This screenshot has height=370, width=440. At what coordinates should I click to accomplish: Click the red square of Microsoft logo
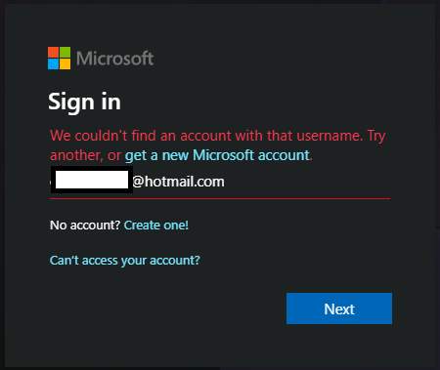click(53, 52)
